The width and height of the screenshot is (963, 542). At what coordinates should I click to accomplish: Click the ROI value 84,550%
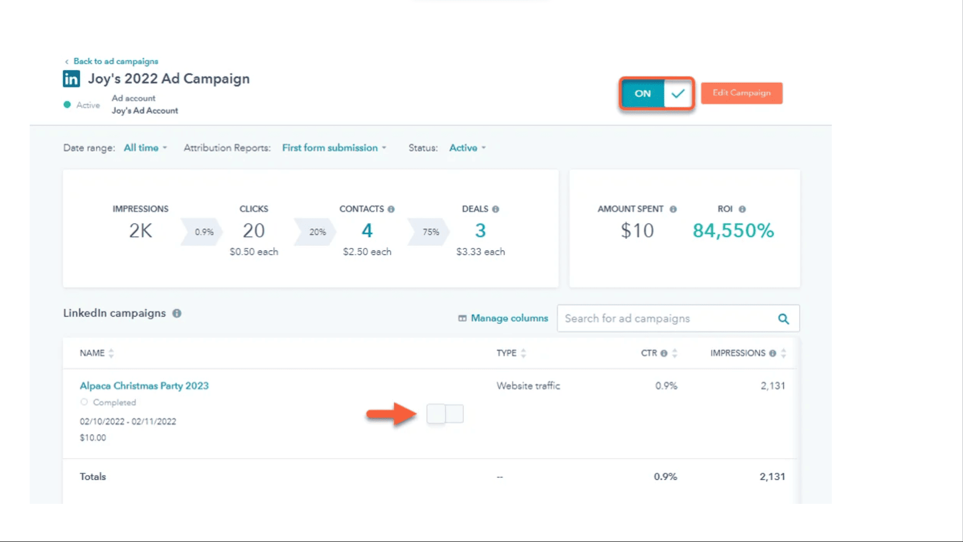733,231
